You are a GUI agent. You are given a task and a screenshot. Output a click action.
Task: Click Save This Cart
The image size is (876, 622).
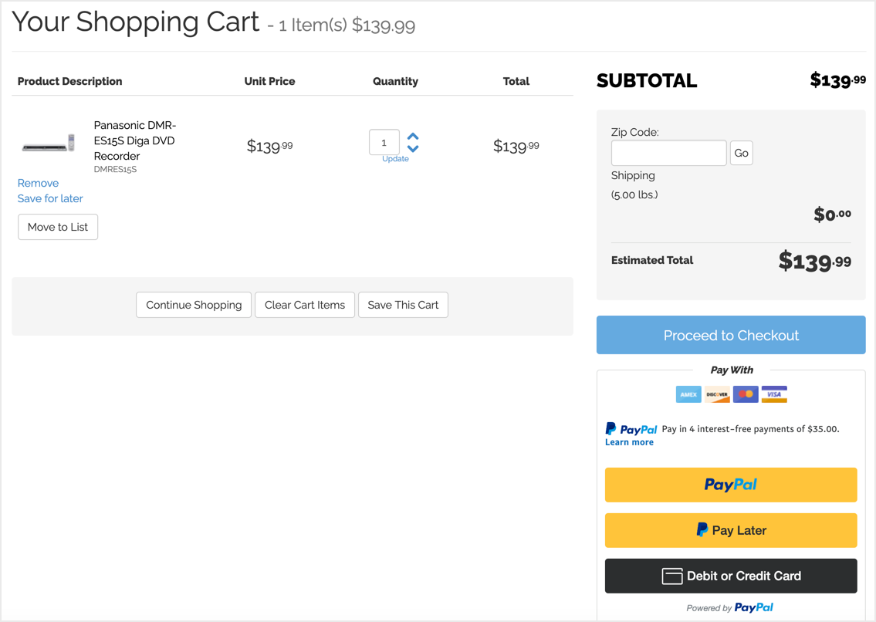coord(403,305)
